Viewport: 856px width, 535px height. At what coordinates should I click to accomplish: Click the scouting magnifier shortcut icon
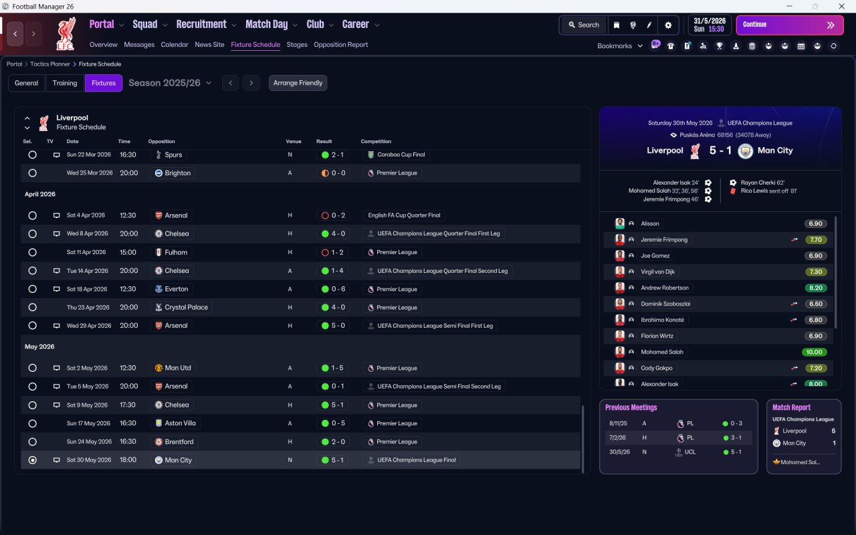point(703,46)
